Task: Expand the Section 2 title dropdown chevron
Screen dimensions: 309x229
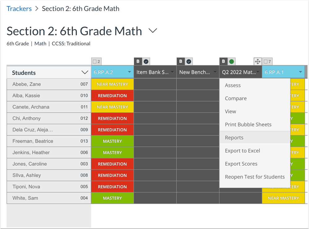Action: tap(153, 31)
